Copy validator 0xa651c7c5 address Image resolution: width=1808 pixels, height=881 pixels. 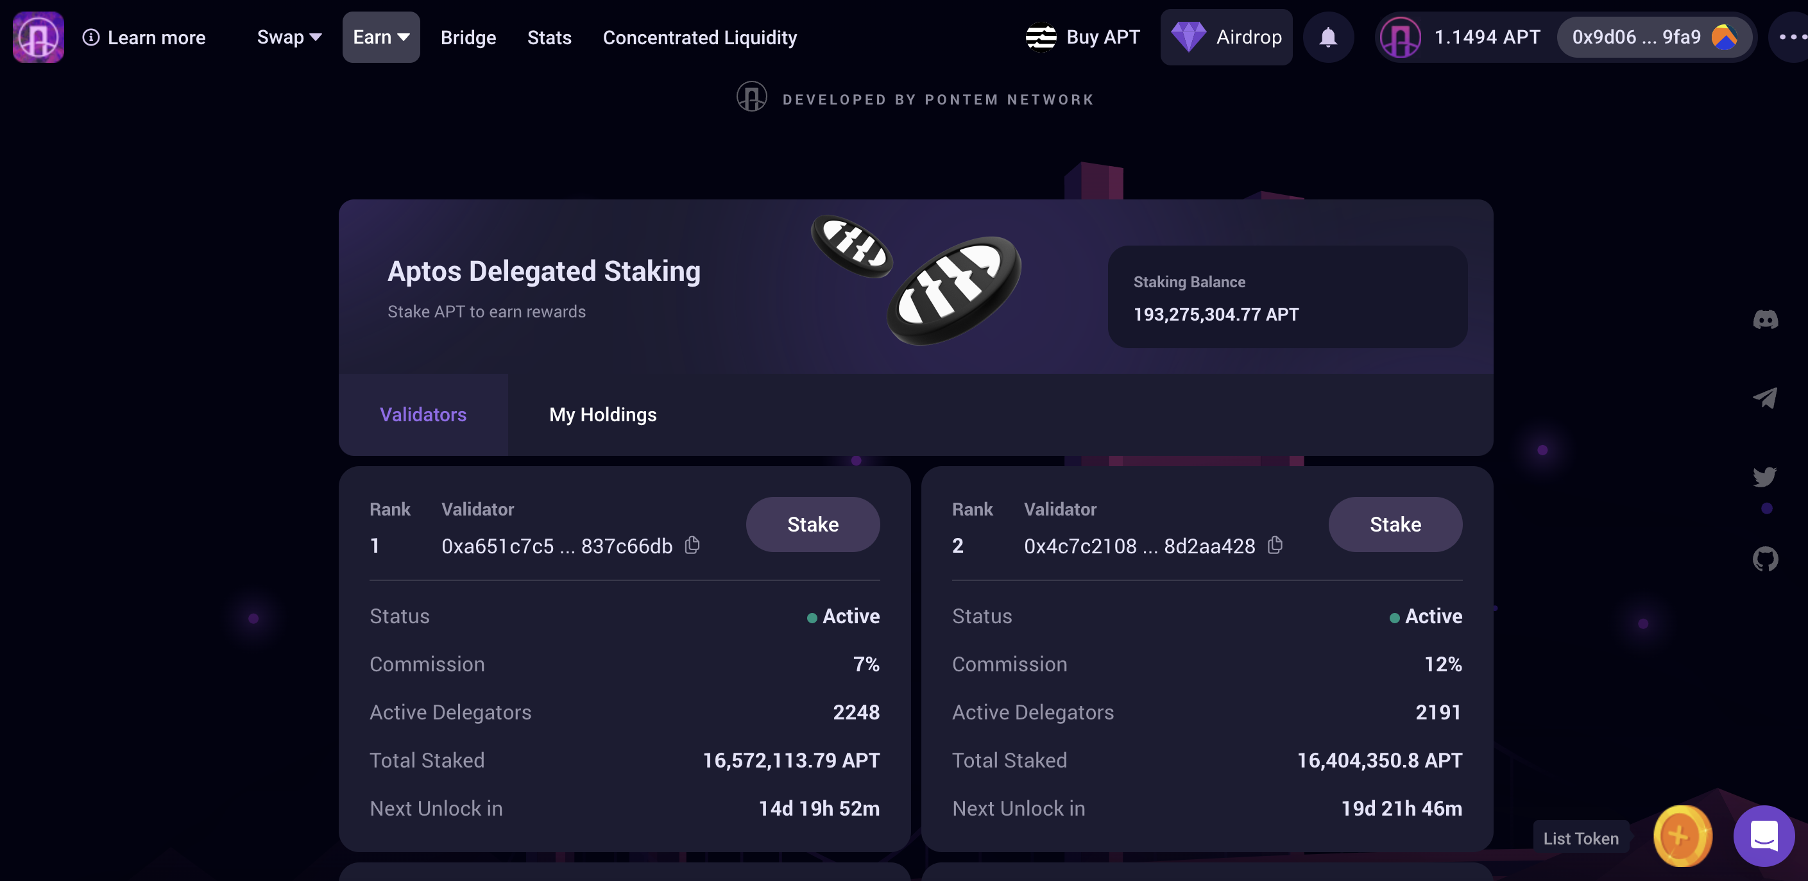[x=692, y=545]
